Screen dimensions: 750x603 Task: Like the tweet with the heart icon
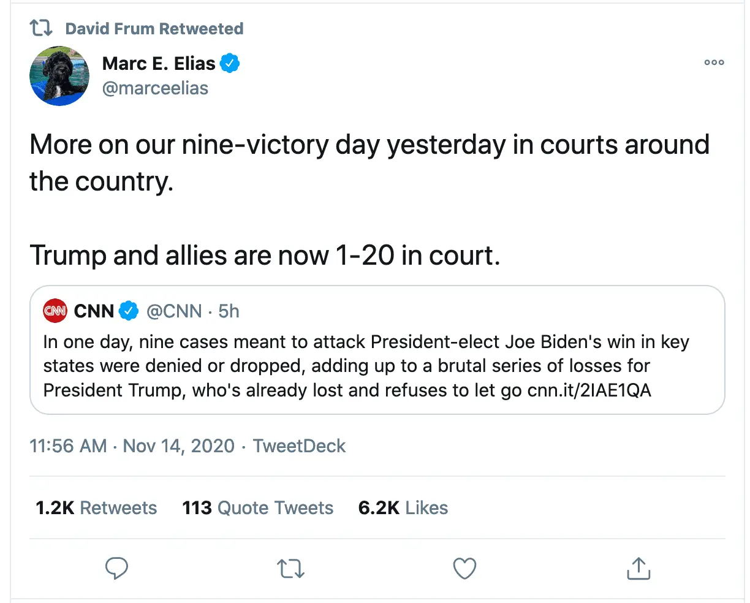(464, 569)
